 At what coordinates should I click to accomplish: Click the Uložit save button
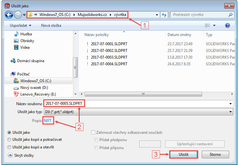(x=184, y=154)
